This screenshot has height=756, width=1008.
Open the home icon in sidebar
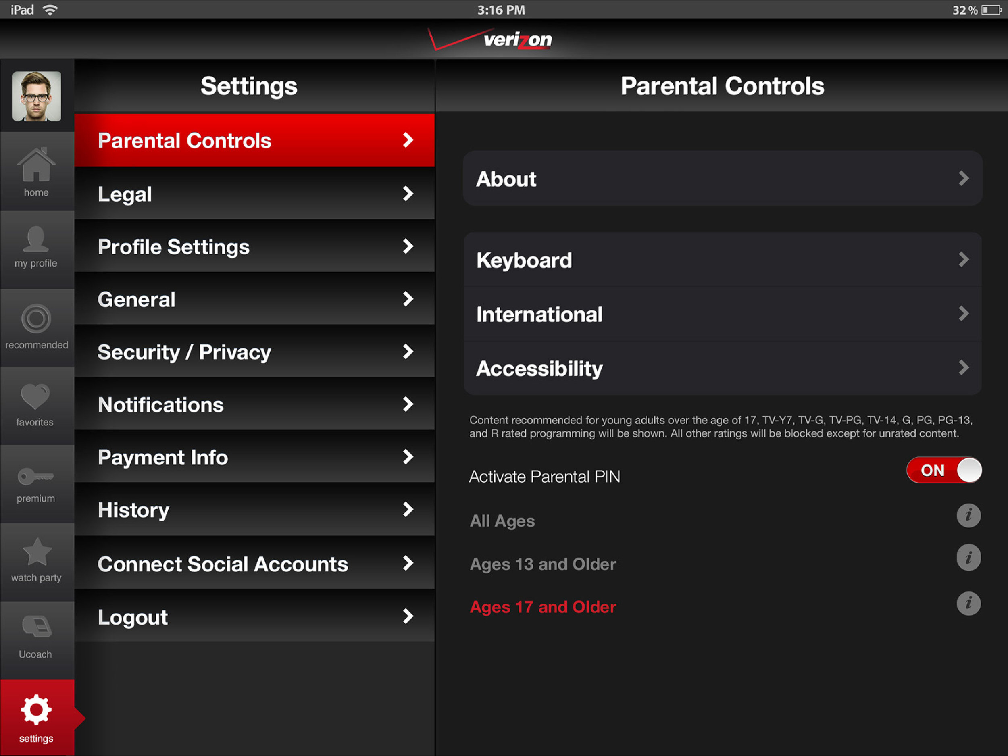(36, 169)
